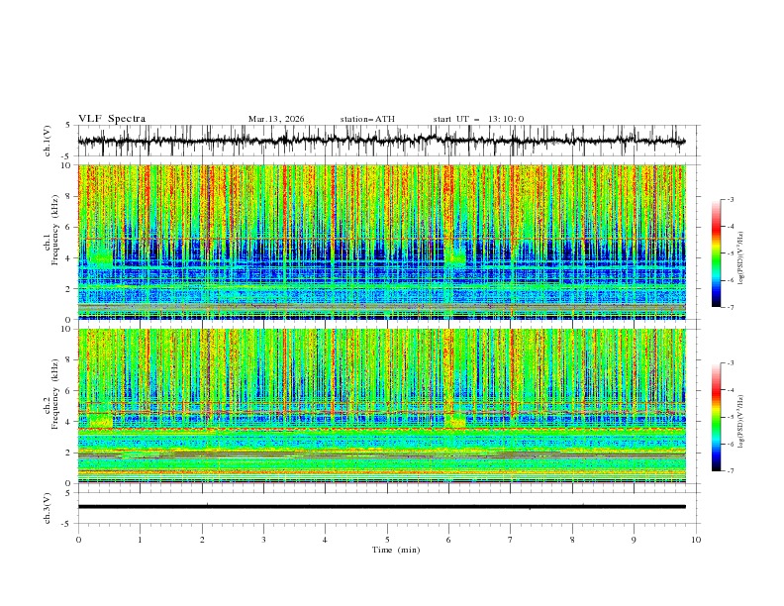Click the ch.2 colorbar 'log(PSD)(V²/Hz)' label
This screenshot has height=606, width=784.
[x=741, y=422]
